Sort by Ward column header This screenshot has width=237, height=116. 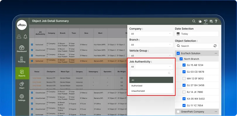click(x=100, y=33)
